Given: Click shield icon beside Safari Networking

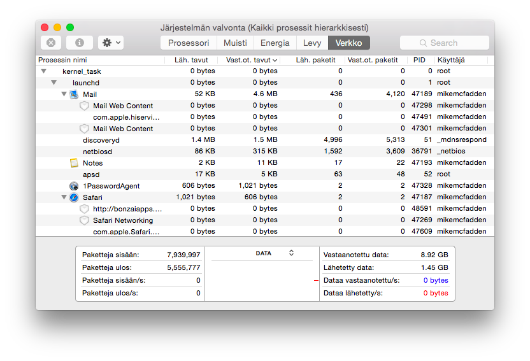Looking at the screenshot, I should point(84,220).
